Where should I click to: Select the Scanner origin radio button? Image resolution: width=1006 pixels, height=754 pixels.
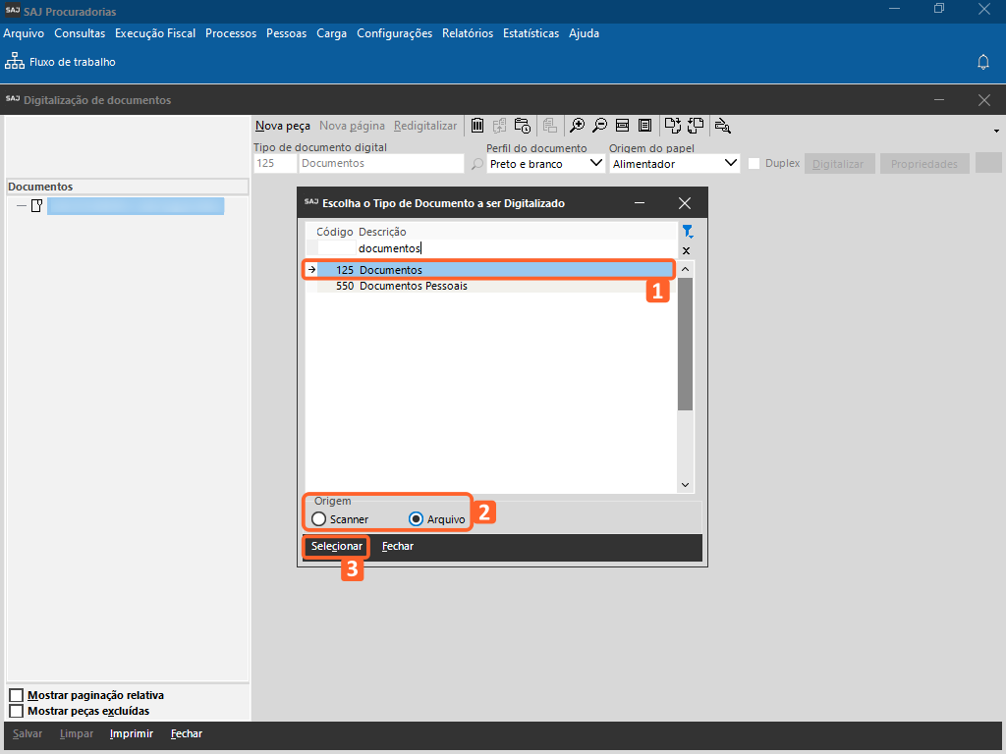318,519
